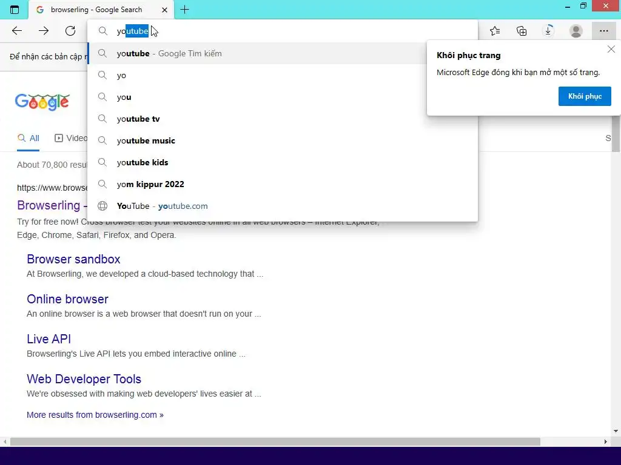Viewport: 621px width, 465px height.
Task: Click the horizontal scrollbar right arrow
Action: click(606, 441)
